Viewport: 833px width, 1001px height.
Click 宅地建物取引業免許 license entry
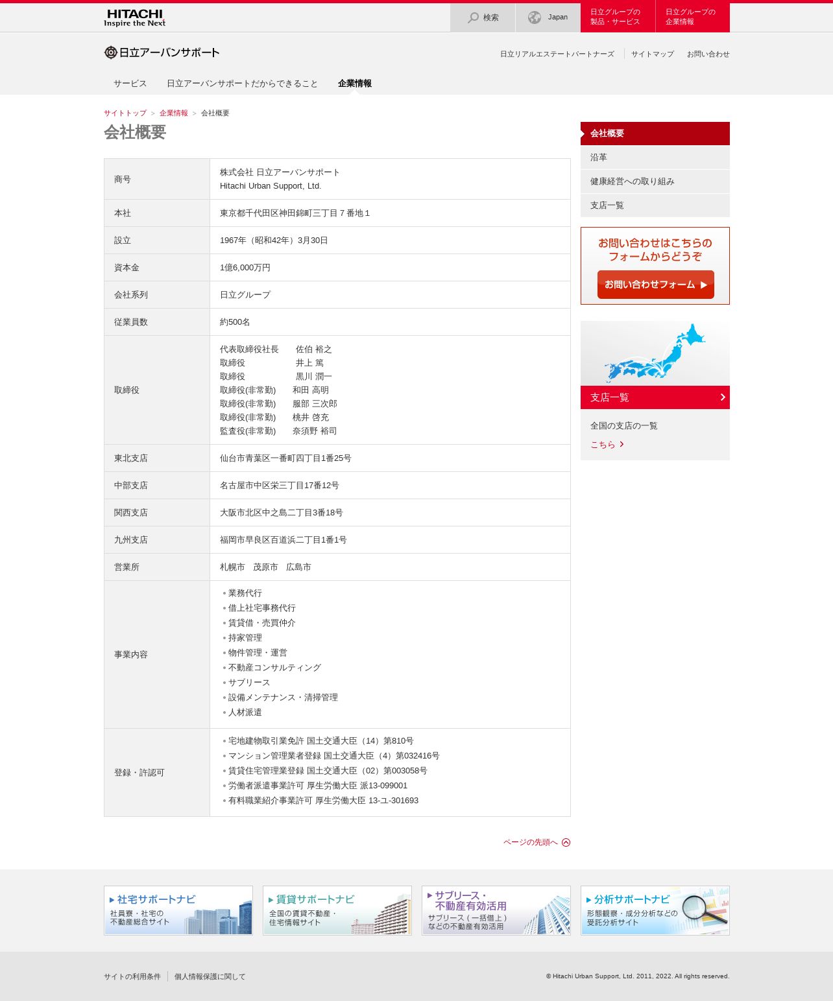pyautogui.click(x=321, y=741)
